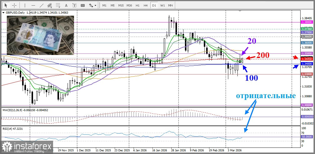Click the 1.34450 price level label
Image resolution: width=315 pixels, height=154 pixels.
306,59
